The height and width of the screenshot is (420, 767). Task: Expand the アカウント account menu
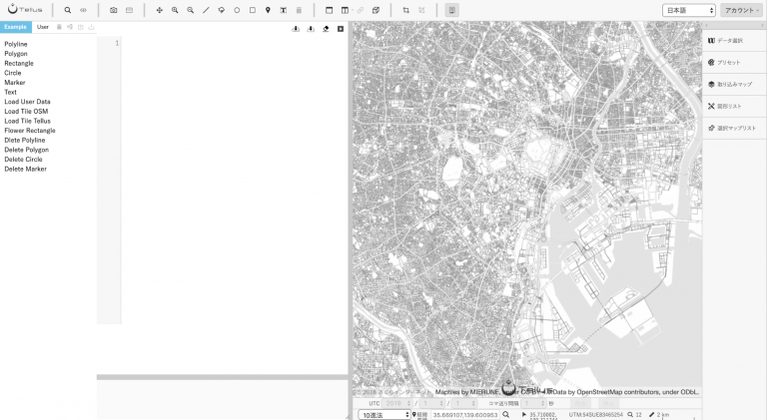(742, 10)
